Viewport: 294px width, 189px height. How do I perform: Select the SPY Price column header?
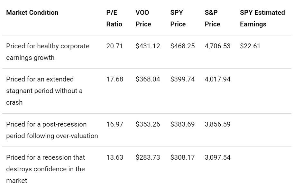click(178, 18)
